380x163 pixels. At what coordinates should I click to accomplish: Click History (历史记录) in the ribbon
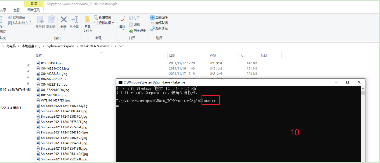point(137,31)
